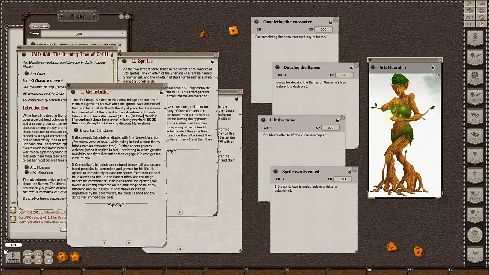Image resolution: width=489 pixels, height=275 pixels.
Task: Open the NPC sidebar button
Action: pyautogui.click(x=475, y=156)
